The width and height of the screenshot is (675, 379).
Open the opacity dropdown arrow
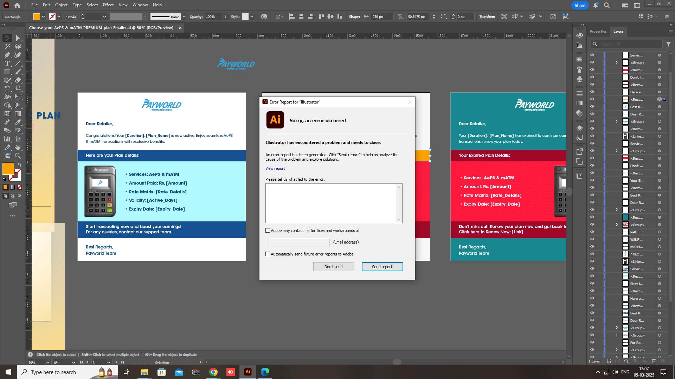click(225, 17)
